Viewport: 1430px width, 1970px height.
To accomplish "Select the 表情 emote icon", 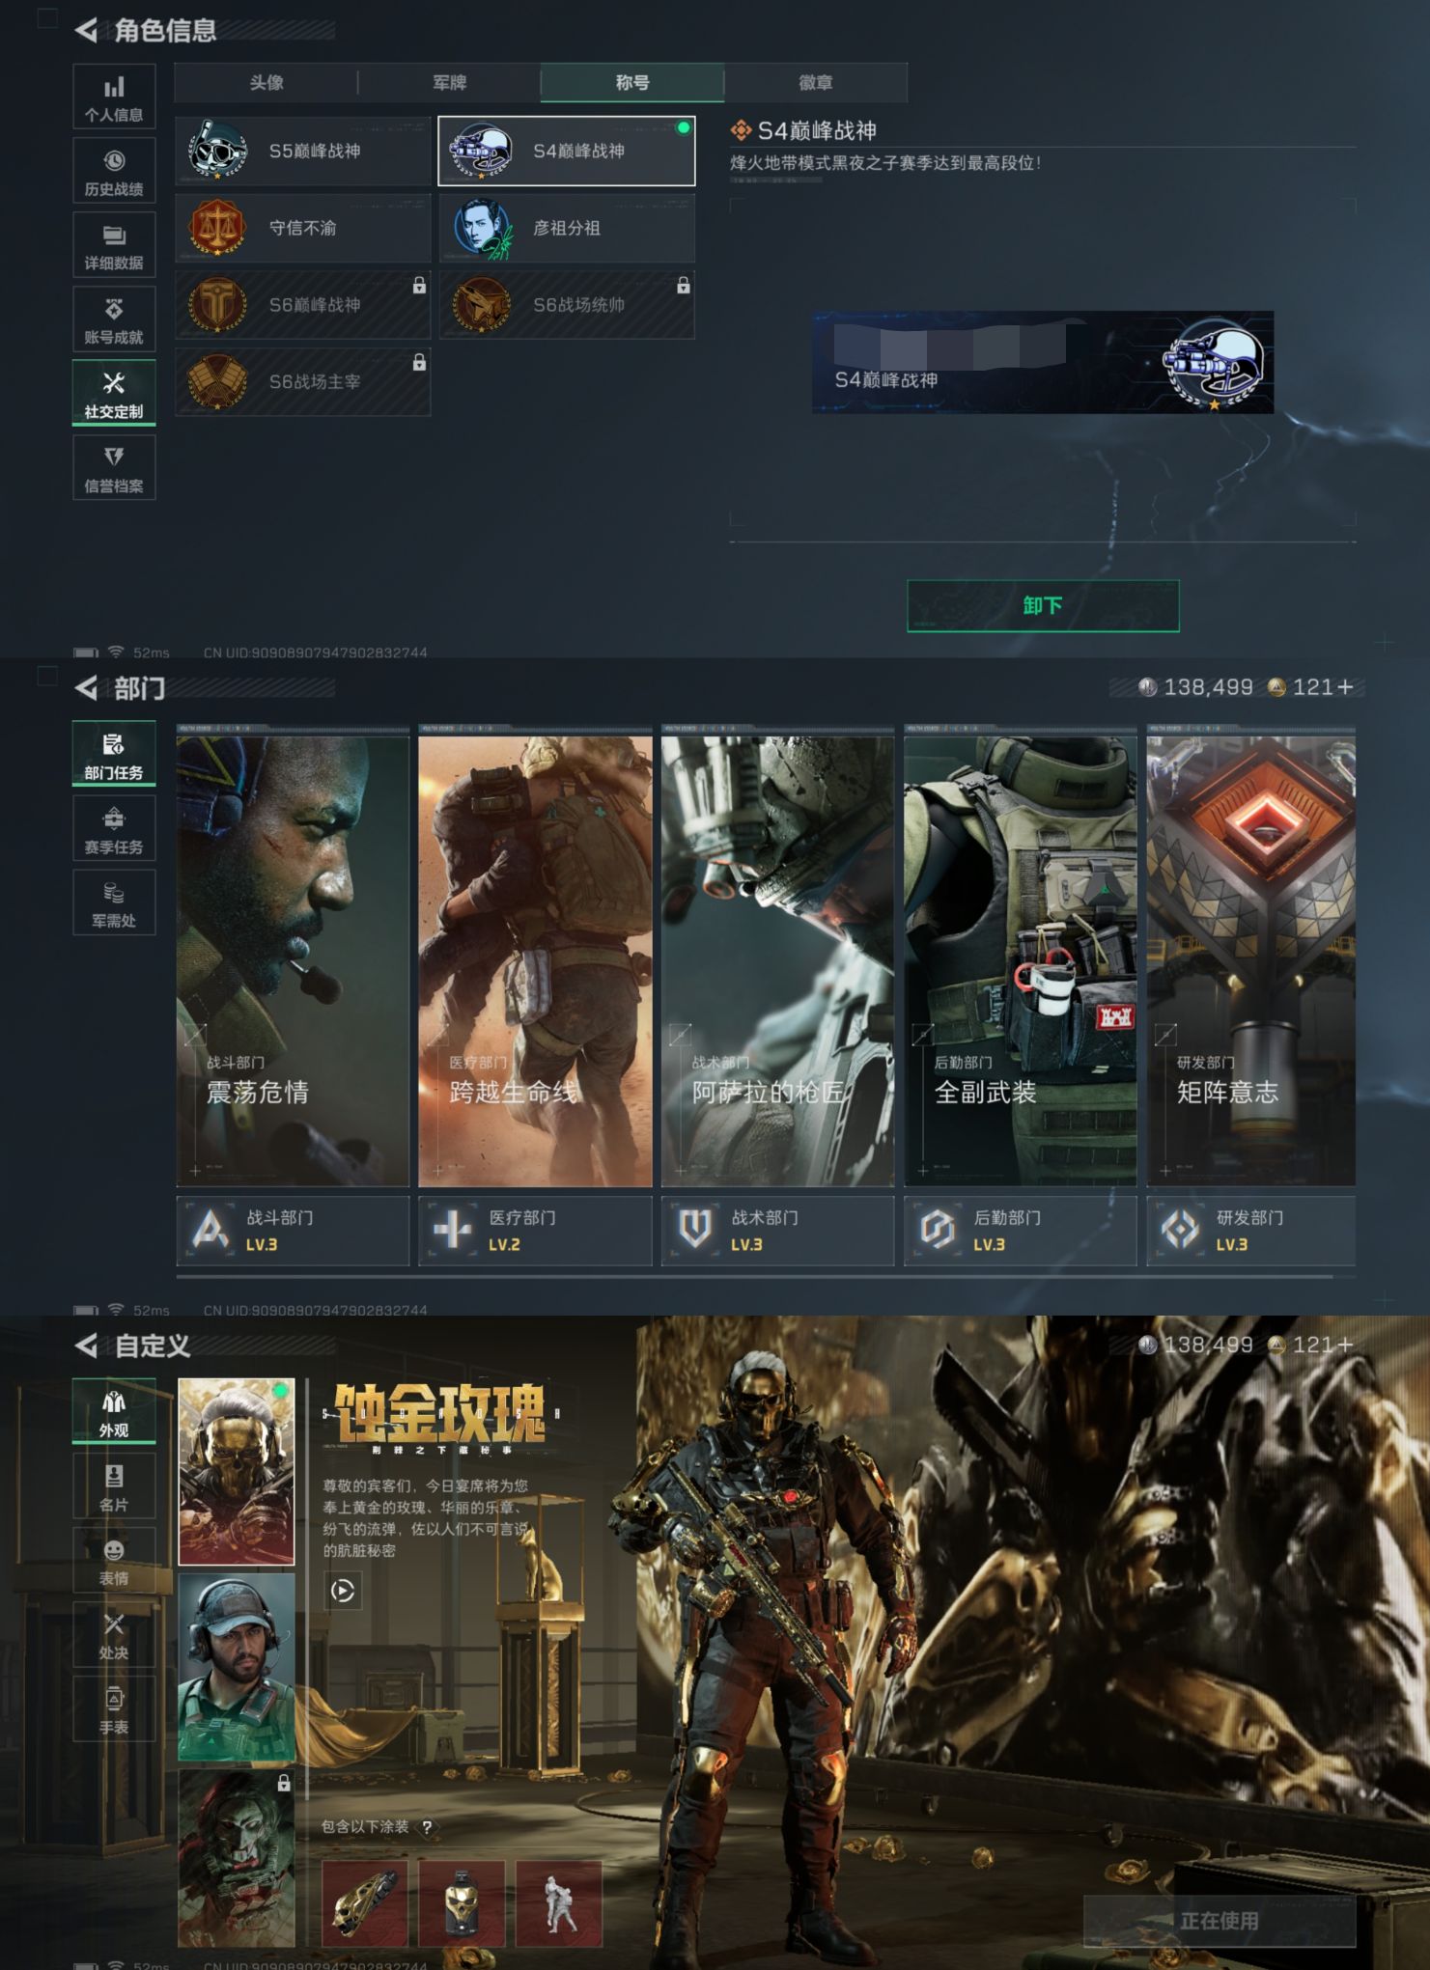I will [x=114, y=1561].
